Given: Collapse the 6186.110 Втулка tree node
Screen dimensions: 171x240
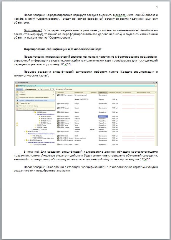Looking at the screenshot, I should tap(24, 131).
